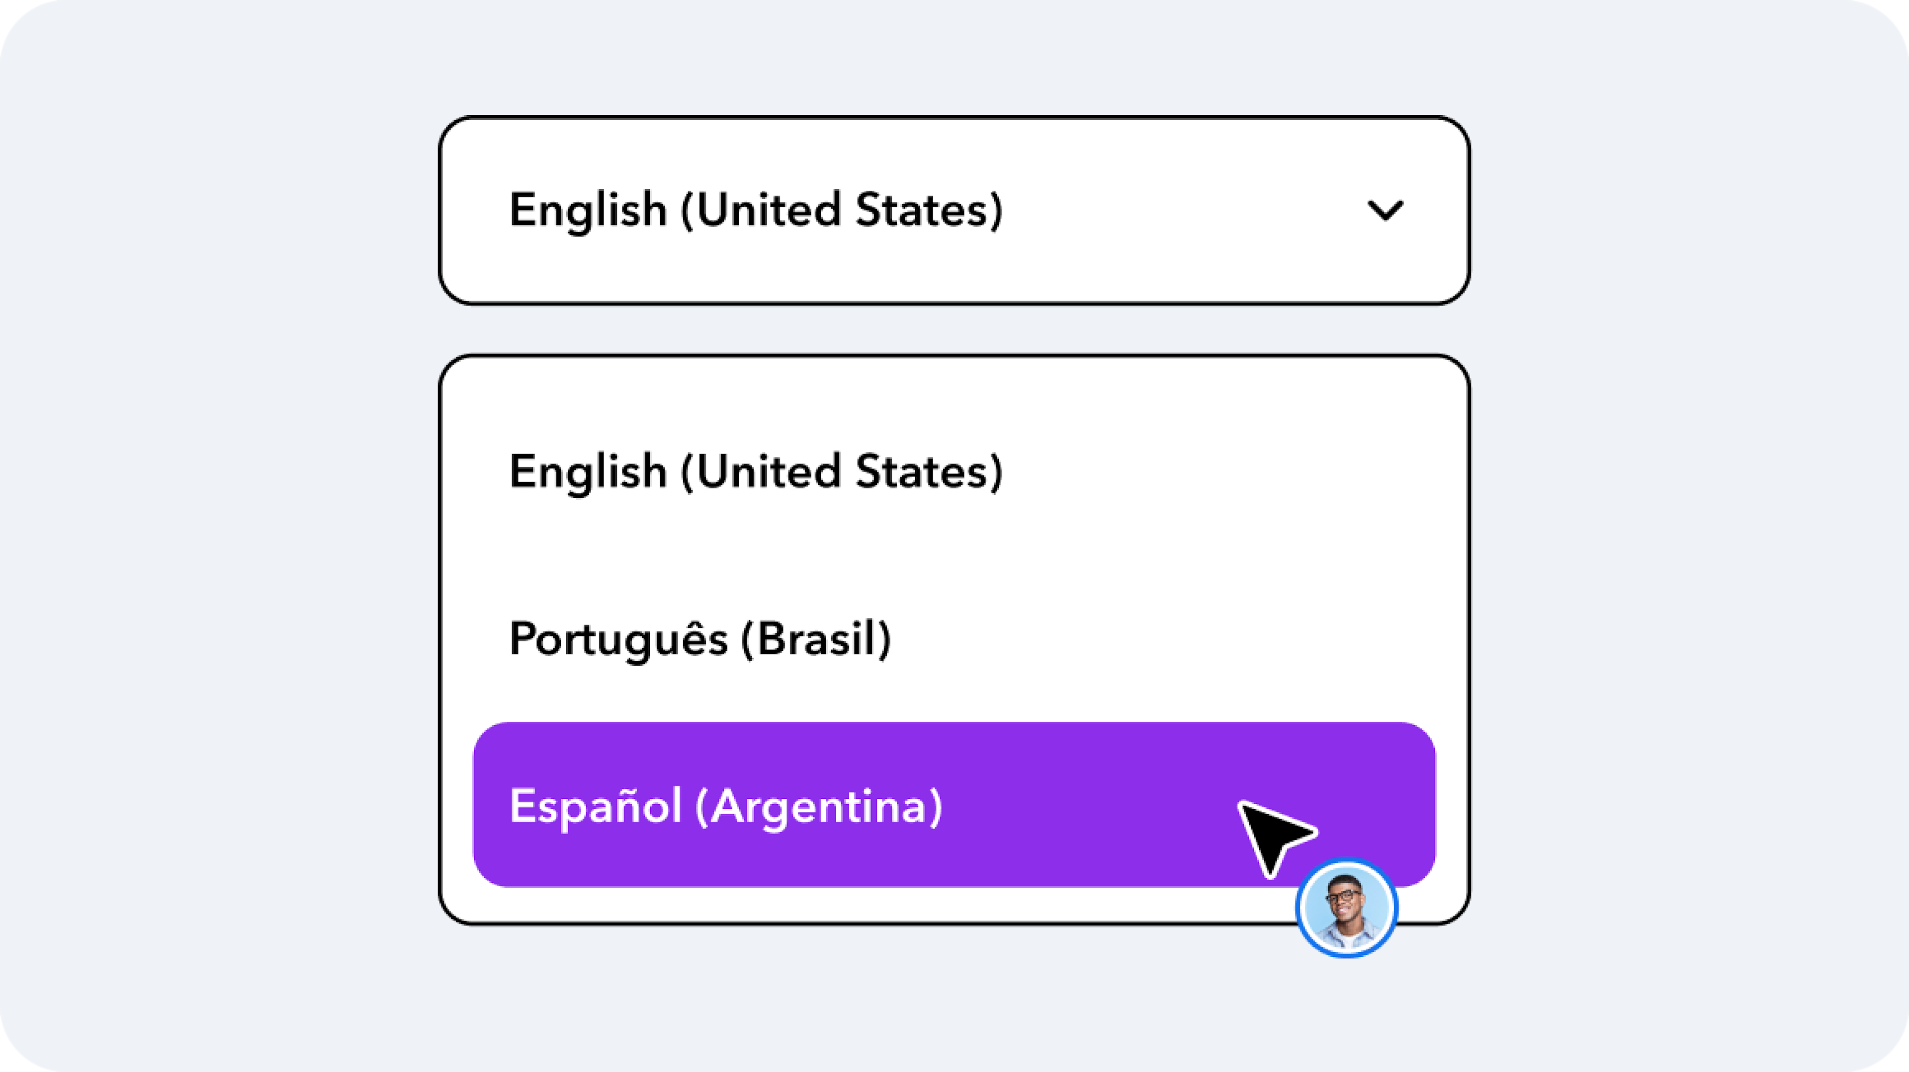
Task: Click the purple row near the pointer arrow
Action: [x=954, y=805]
